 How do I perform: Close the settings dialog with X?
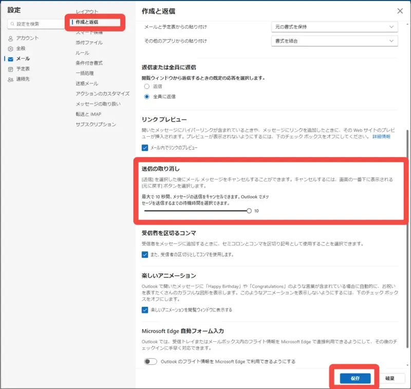click(400, 11)
